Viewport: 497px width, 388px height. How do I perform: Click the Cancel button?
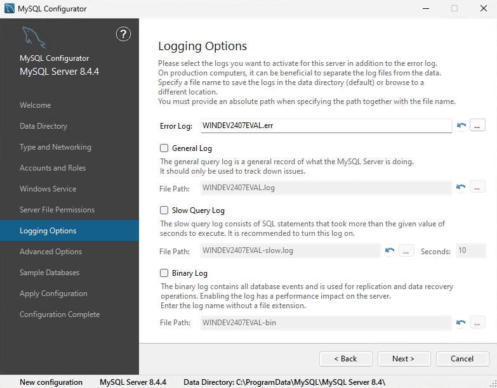[463, 359]
